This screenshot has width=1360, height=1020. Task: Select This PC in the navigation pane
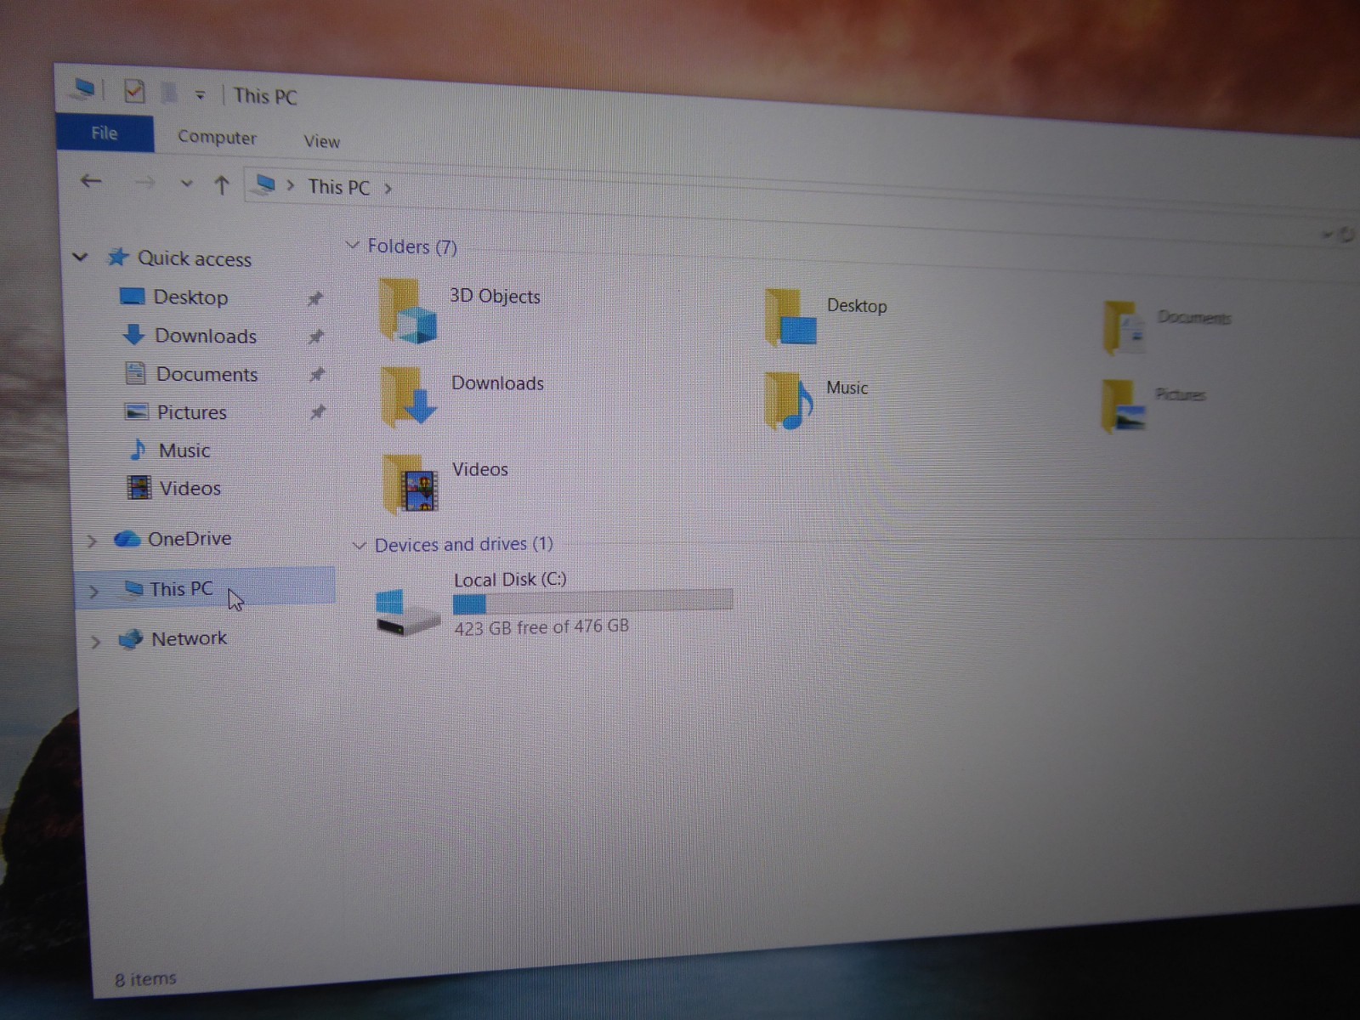(x=181, y=589)
